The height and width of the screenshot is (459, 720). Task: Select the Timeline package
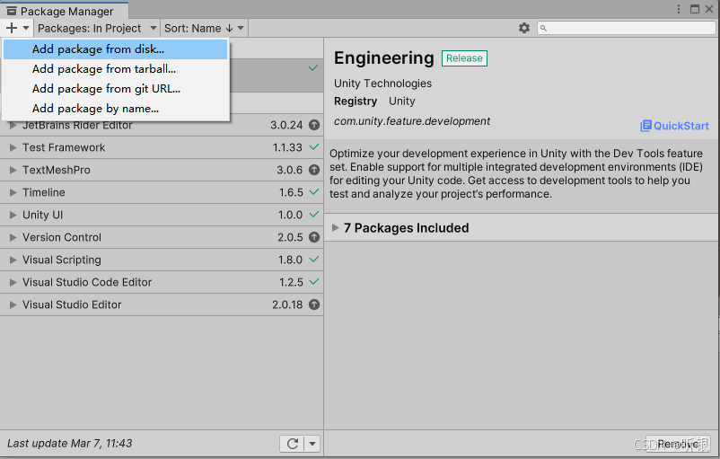coord(162,192)
